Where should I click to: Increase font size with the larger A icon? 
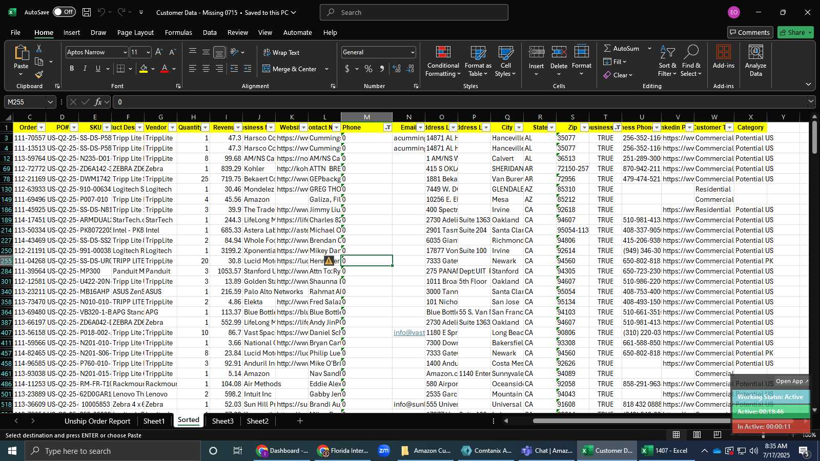[x=159, y=52]
